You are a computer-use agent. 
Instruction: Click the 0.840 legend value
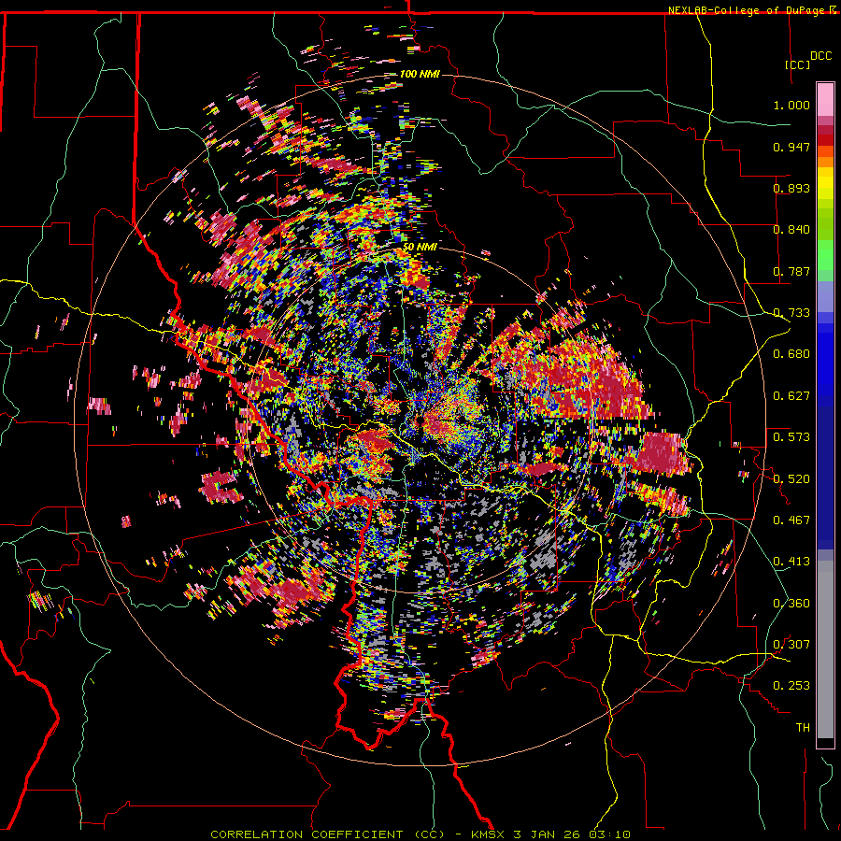point(791,230)
